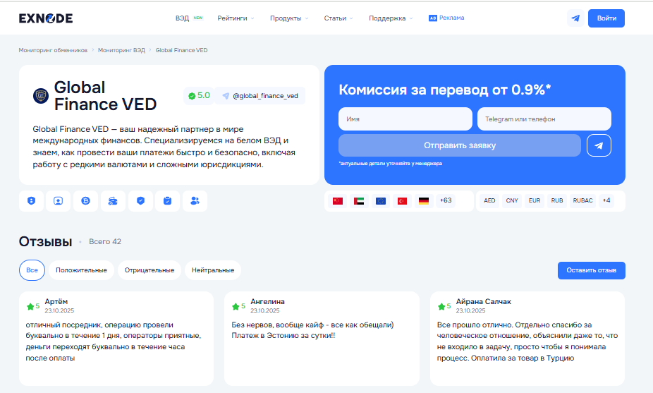Click the AED currency chip
This screenshot has height=393, width=653.
click(489, 200)
